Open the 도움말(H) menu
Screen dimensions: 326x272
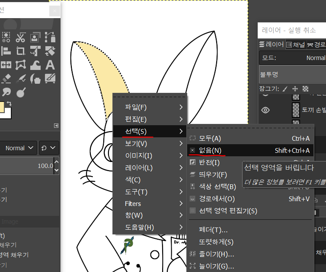pyautogui.click(x=150, y=227)
